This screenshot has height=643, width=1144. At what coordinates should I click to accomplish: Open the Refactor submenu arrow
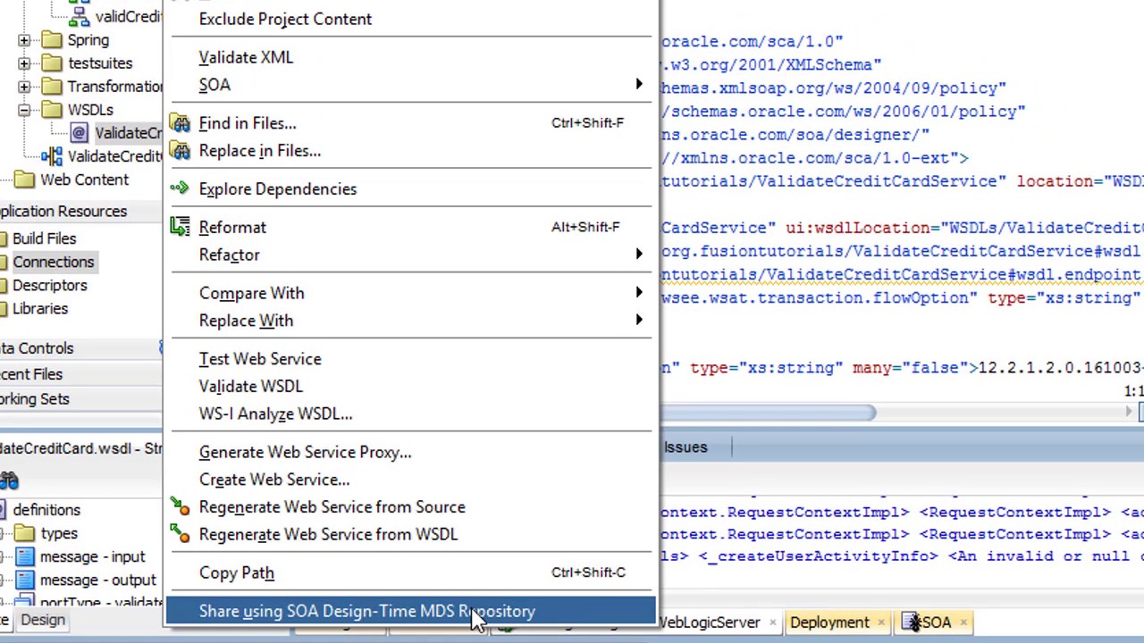pos(638,255)
